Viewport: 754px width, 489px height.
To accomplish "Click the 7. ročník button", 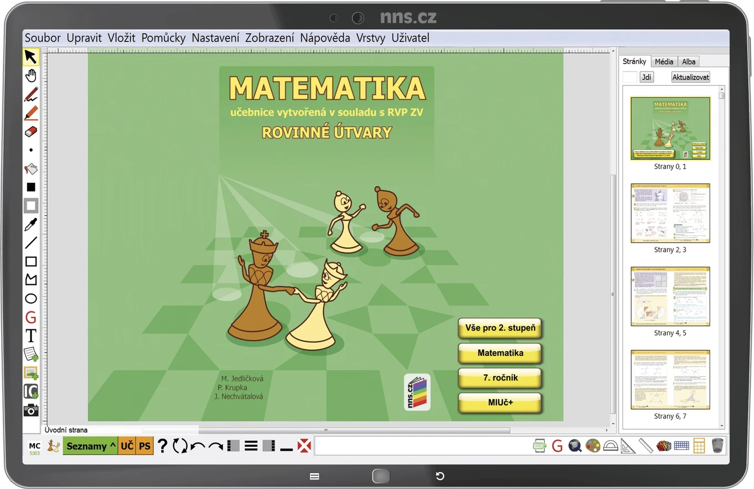I will point(500,378).
